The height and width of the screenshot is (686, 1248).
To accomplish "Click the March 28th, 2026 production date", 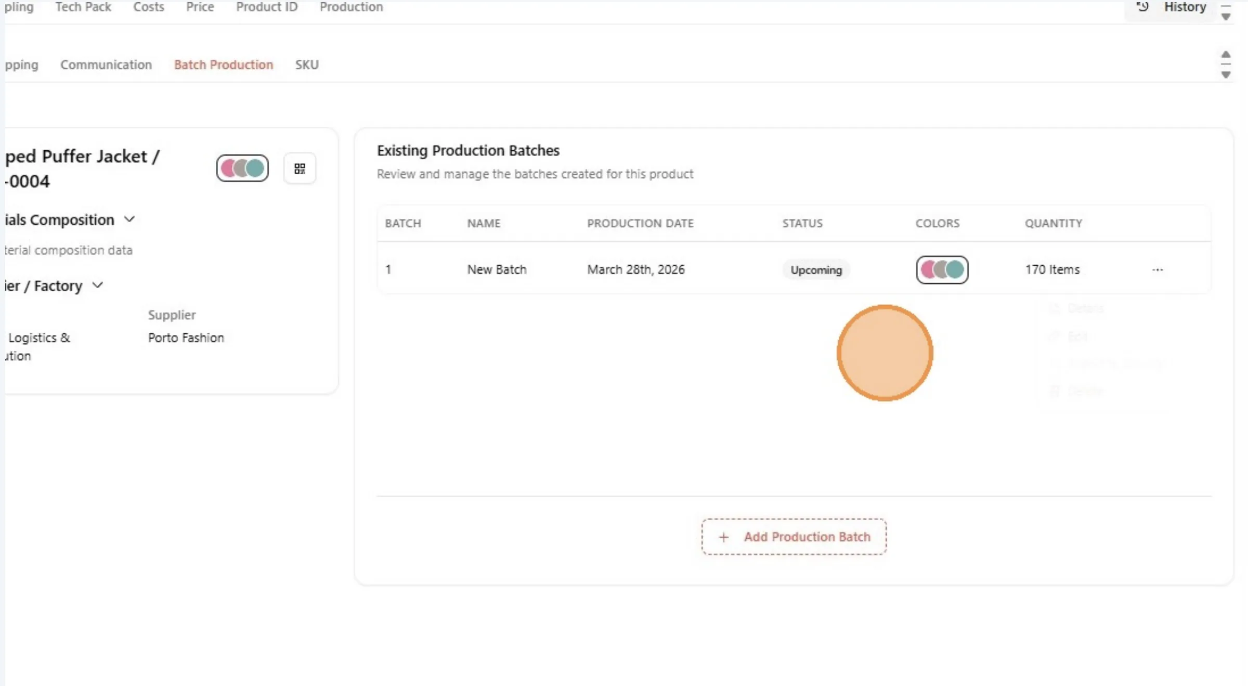I will (x=635, y=269).
